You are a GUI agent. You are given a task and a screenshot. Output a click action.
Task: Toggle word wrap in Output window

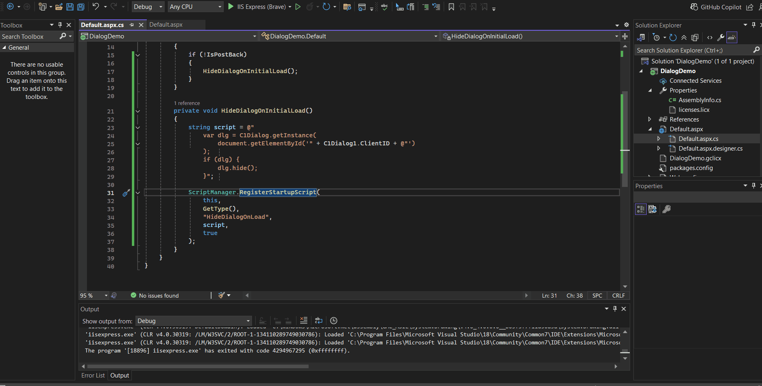tap(319, 321)
